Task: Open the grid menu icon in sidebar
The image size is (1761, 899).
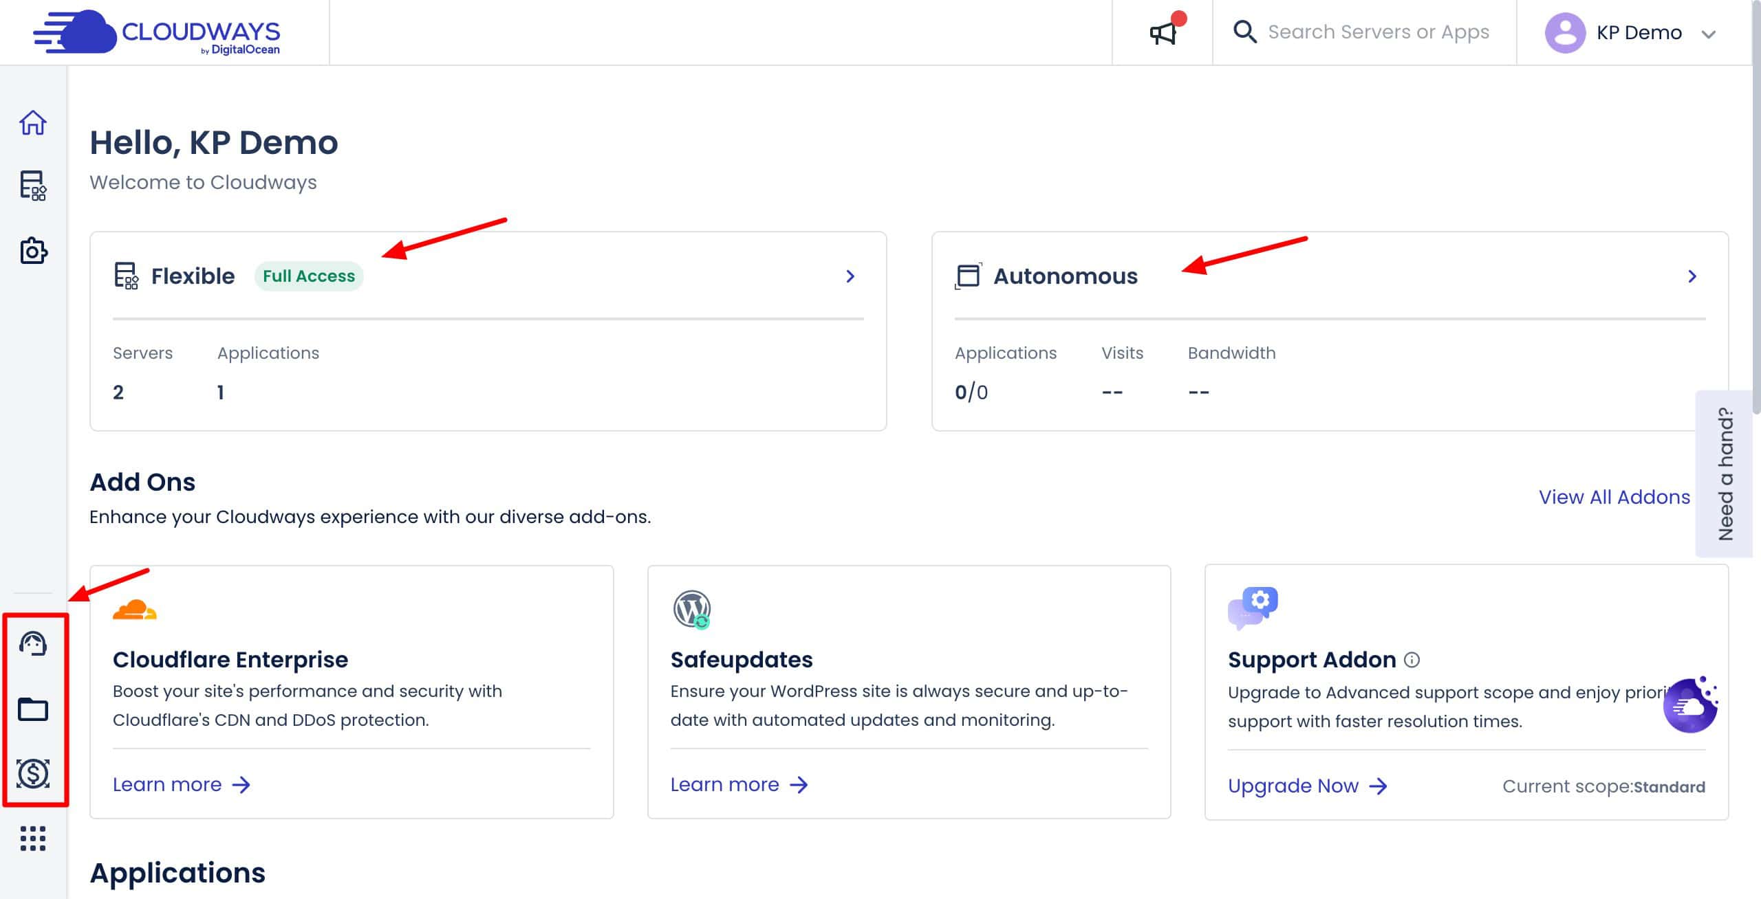Action: [x=32, y=839]
